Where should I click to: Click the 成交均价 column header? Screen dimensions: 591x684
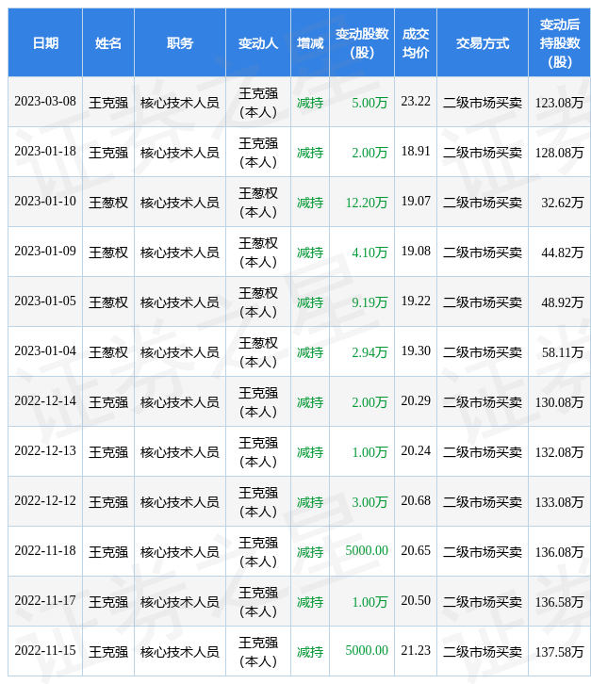click(416, 43)
